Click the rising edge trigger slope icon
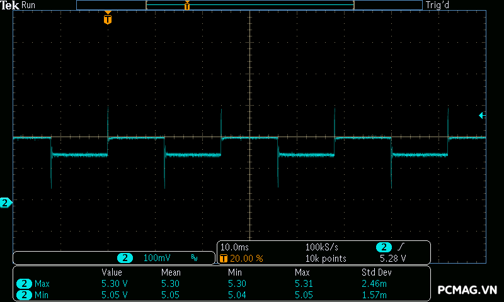The height and width of the screenshot is (302, 504). pyautogui.click(x=401, y=247)
